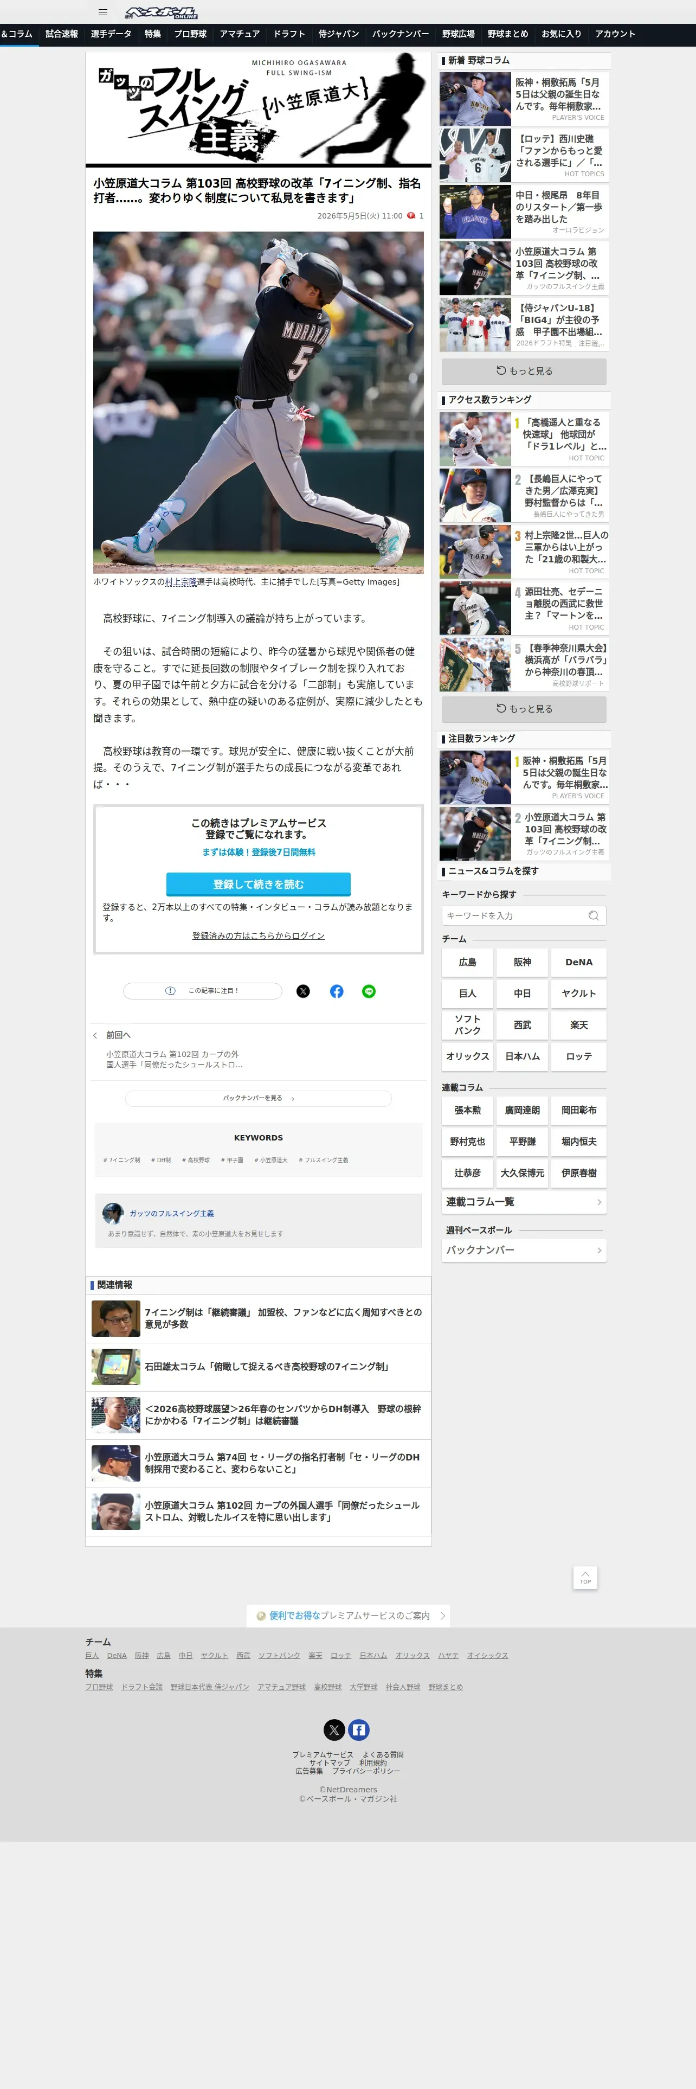Select the 日本ハム team button
The height and width of the screenshot is (2089, 696).
[x=523, y=1056]
